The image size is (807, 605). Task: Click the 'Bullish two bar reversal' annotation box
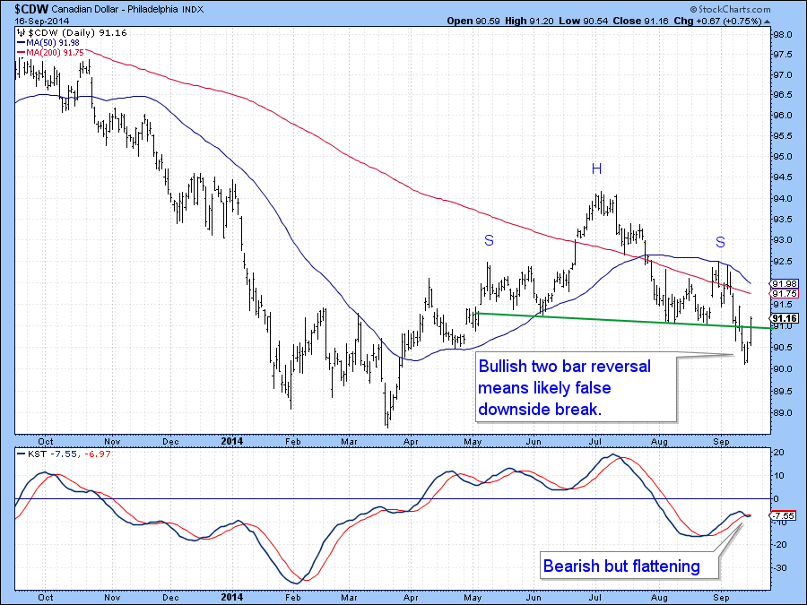(x=574, y=387)
